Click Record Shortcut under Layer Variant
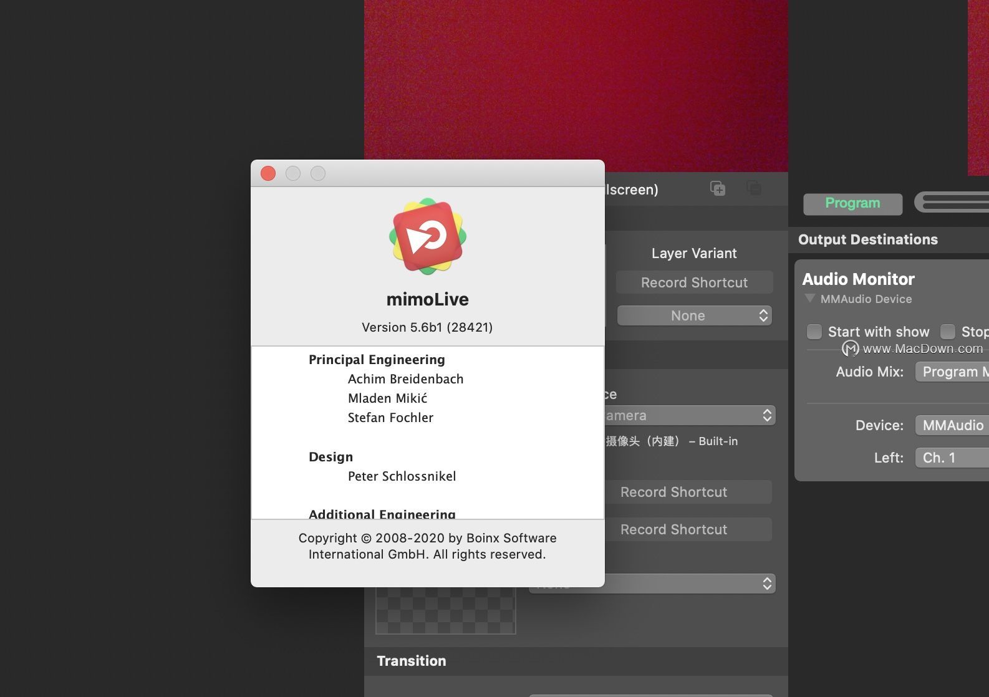This screenshot has width=989, height=697. click(695, 282)
